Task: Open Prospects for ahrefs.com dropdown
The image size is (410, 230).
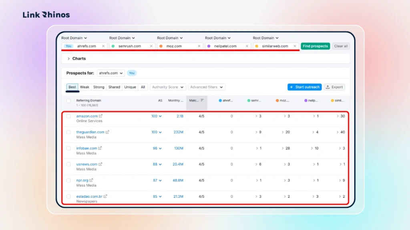Action: [x=111, y=73]
